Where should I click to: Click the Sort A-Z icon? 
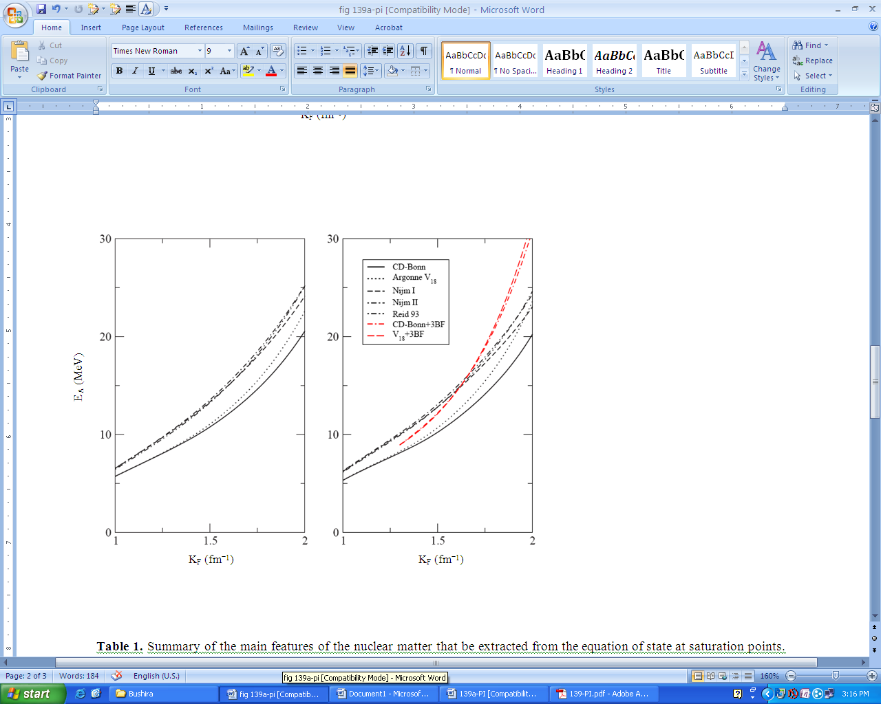click(405, 51)
